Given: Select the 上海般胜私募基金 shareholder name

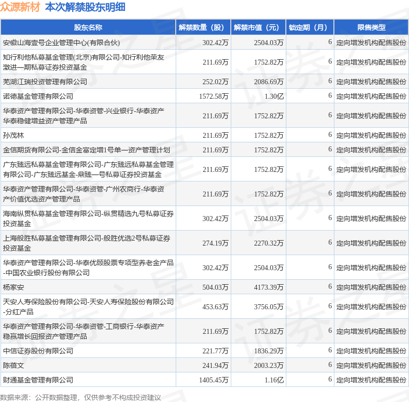Looking at the screenshot, I should 87,243.
